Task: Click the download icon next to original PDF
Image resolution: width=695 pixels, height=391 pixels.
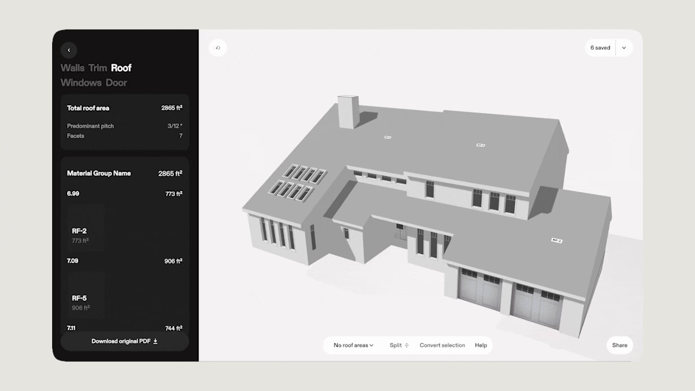Action: click(x=156, y=341)
